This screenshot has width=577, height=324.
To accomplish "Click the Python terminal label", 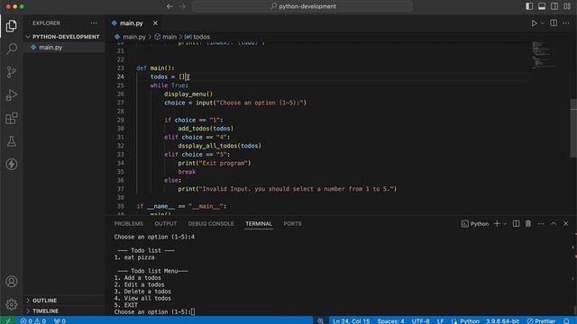I will click(x=475, y=224).
